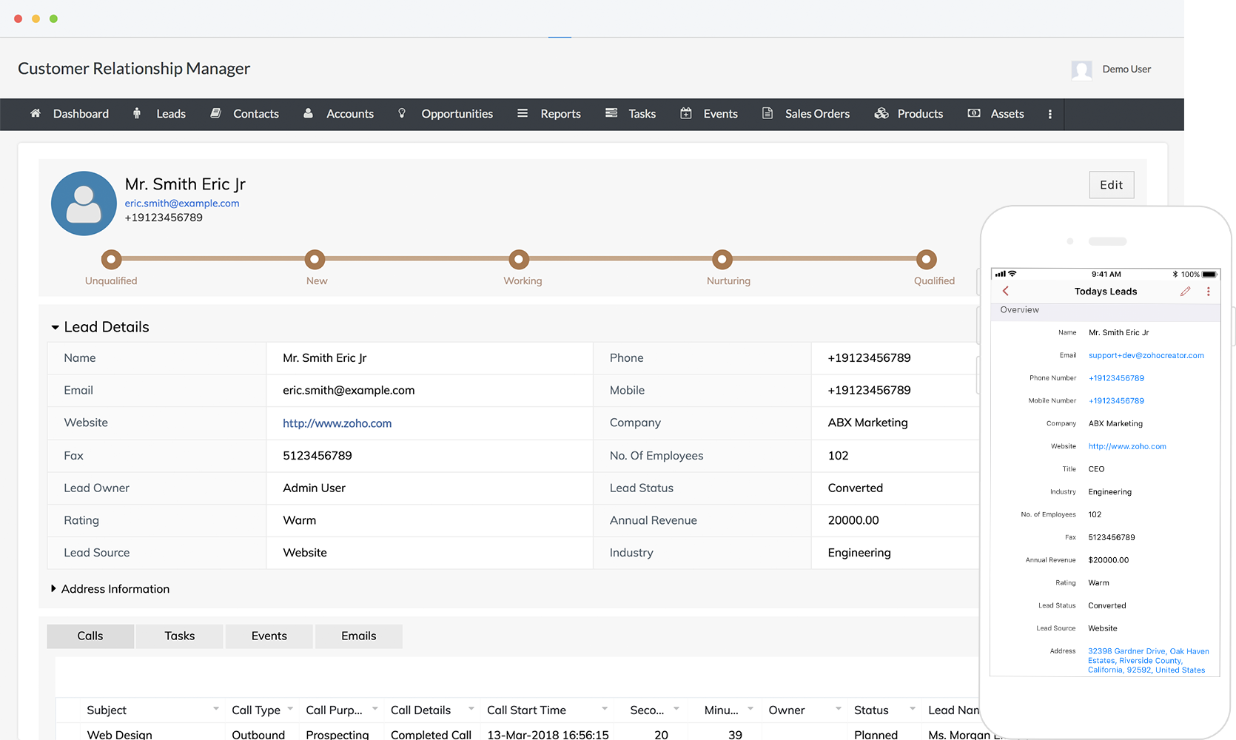Open the Reports menu item
Viewport: 1236px width, 740px height.
pos(560,114)
